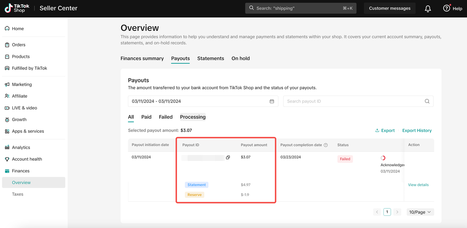This screenshot has height=228, width=467.
Task: Copy the payout ID using copy icon
Action: pos(228,157)
